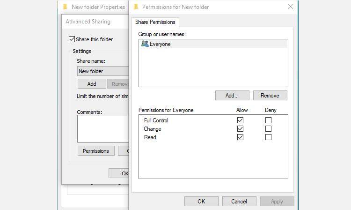351x210 pixels.
Task: Click Add button under Share name
Action: point(91,84)
